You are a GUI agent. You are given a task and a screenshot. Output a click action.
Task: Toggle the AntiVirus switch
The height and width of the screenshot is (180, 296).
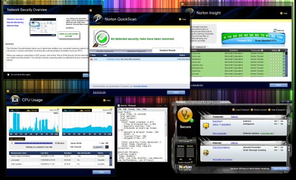[x=277, y=121]
